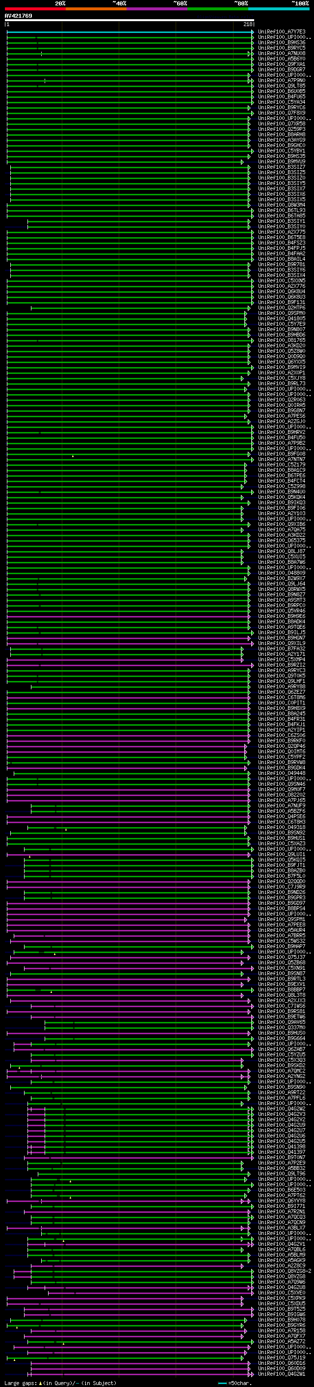
Task: Select the UniRef100_B9MVU9 label
Action: 282,161
